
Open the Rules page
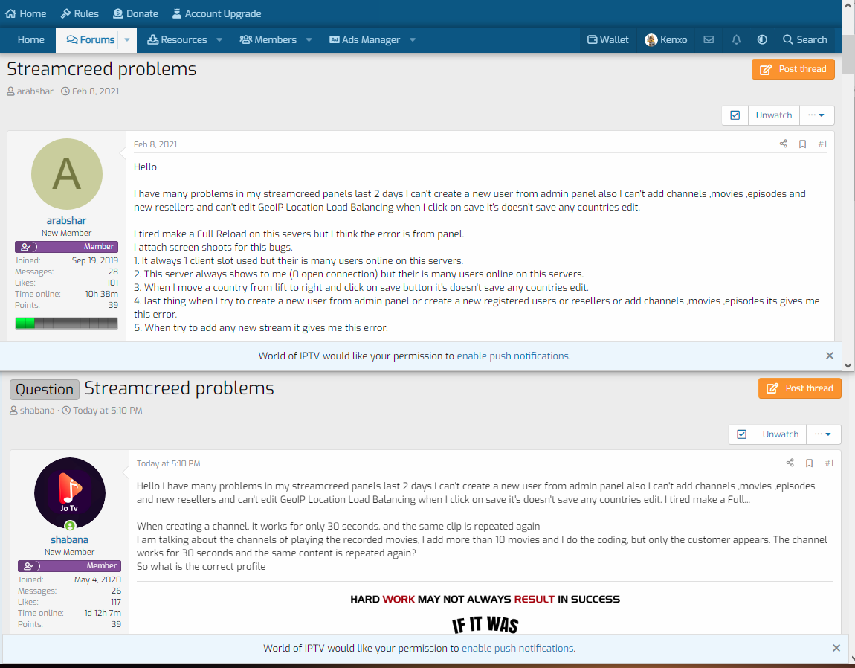point(80,13)
